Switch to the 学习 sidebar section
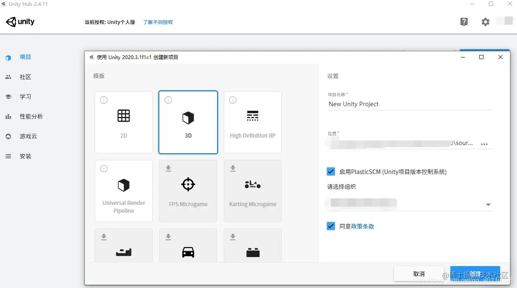Viewport: 517px width, 288px height. coord(25,96)
